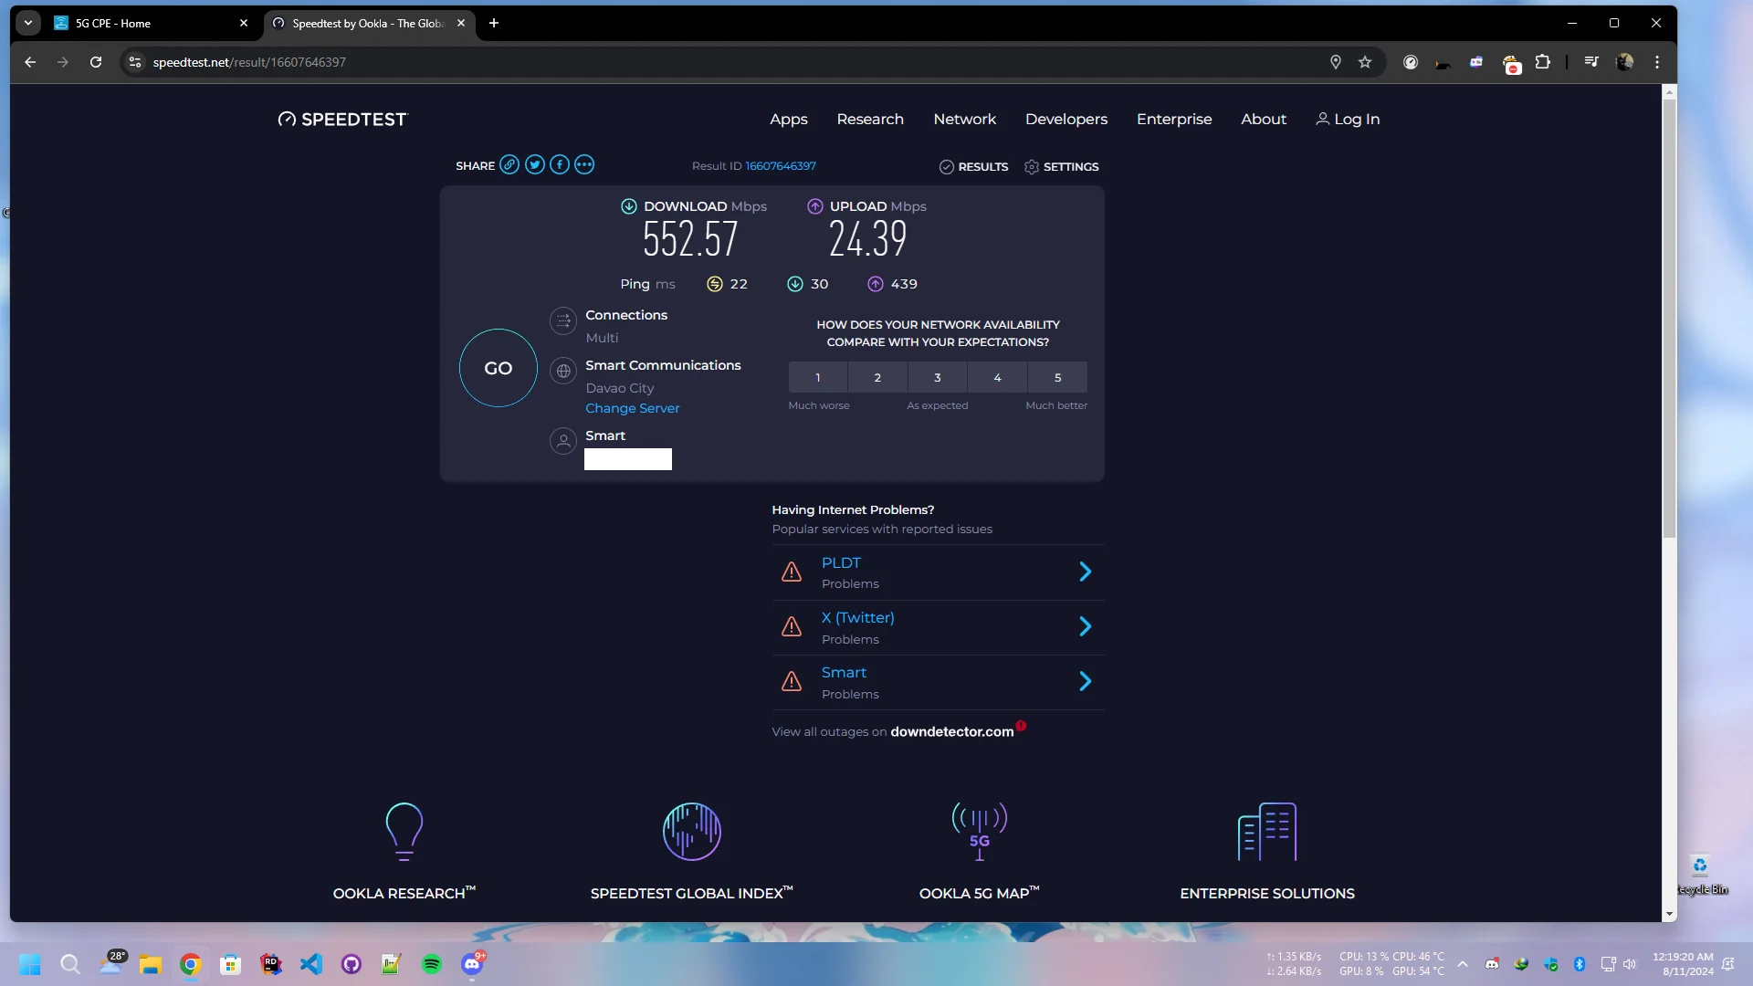Viewport: 1753px width, 986px height.
Task: Click the Connections multi icon
Action: click(x=563, y=320)
